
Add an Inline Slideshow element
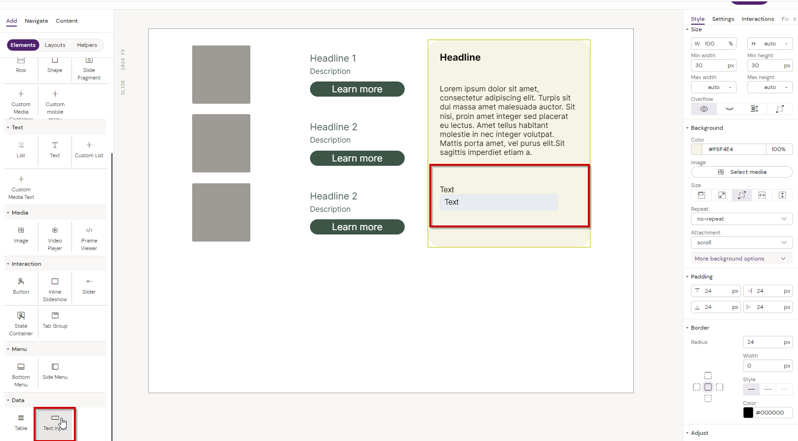click(55, 289)
